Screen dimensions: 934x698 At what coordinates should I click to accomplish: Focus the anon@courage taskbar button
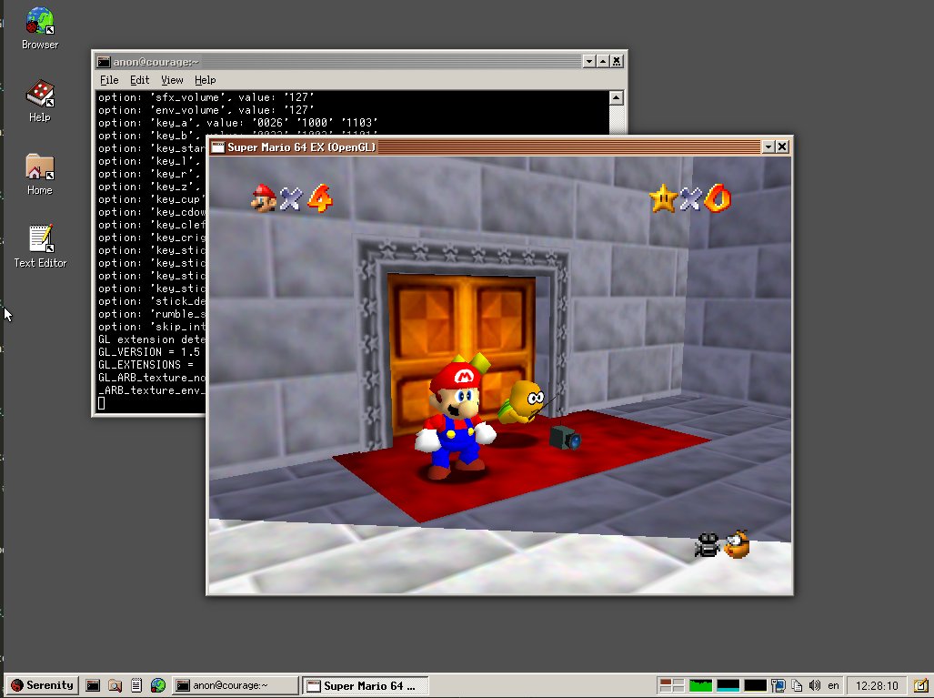[235, 685]
